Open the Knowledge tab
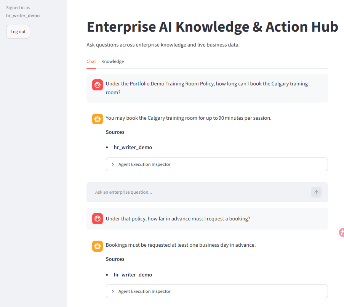Viewport: 344px width, 307px height. [112, 61]
